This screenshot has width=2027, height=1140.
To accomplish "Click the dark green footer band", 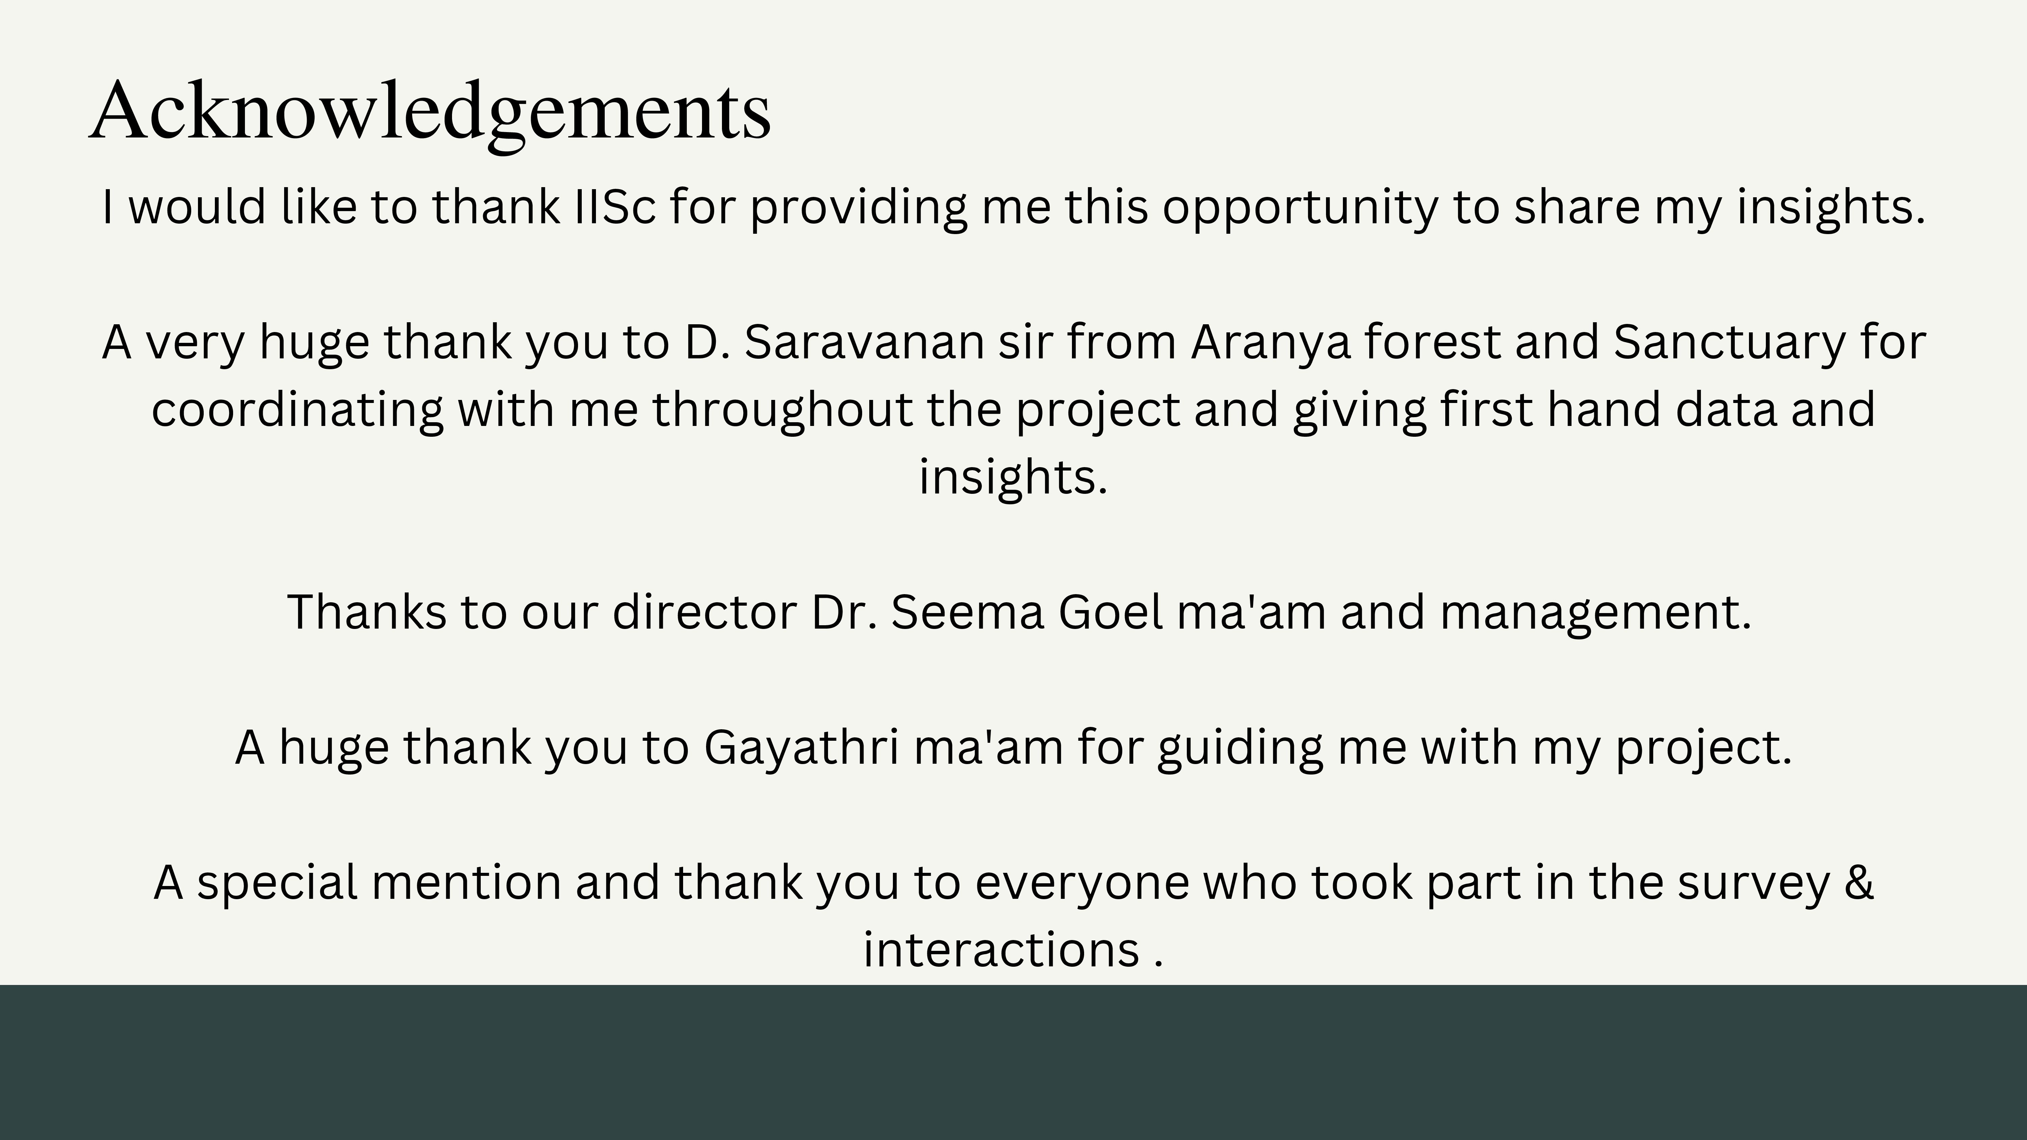I will [x=1013, y=1062].
